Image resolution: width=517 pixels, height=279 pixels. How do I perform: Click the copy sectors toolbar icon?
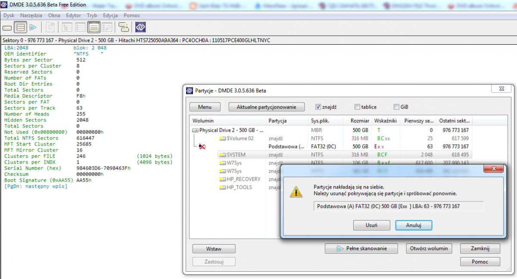click(124, 28)
